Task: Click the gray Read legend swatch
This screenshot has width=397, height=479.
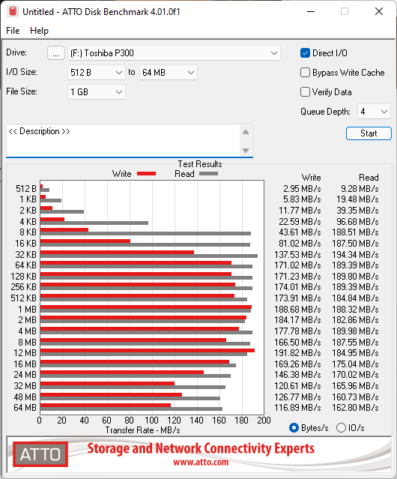Action: click(208, 173)
